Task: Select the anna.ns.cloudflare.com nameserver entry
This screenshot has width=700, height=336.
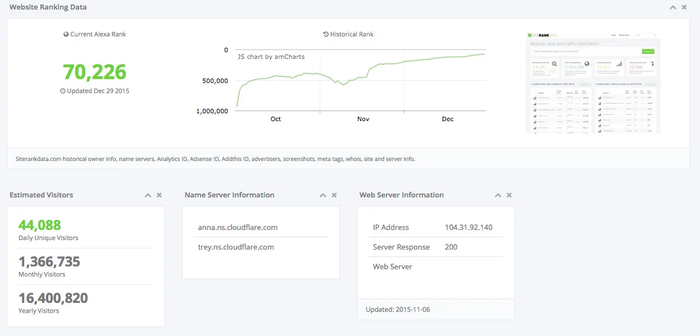Action: [237, 227]
